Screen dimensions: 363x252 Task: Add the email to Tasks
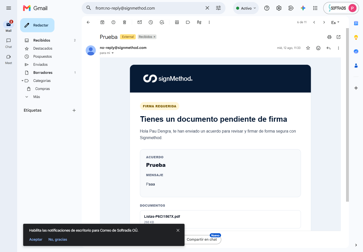point(162,22)
